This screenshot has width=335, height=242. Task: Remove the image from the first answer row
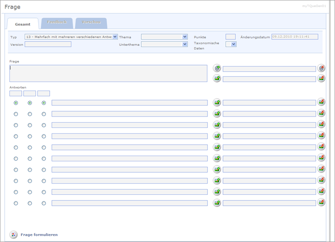click(x=321, y=102)
